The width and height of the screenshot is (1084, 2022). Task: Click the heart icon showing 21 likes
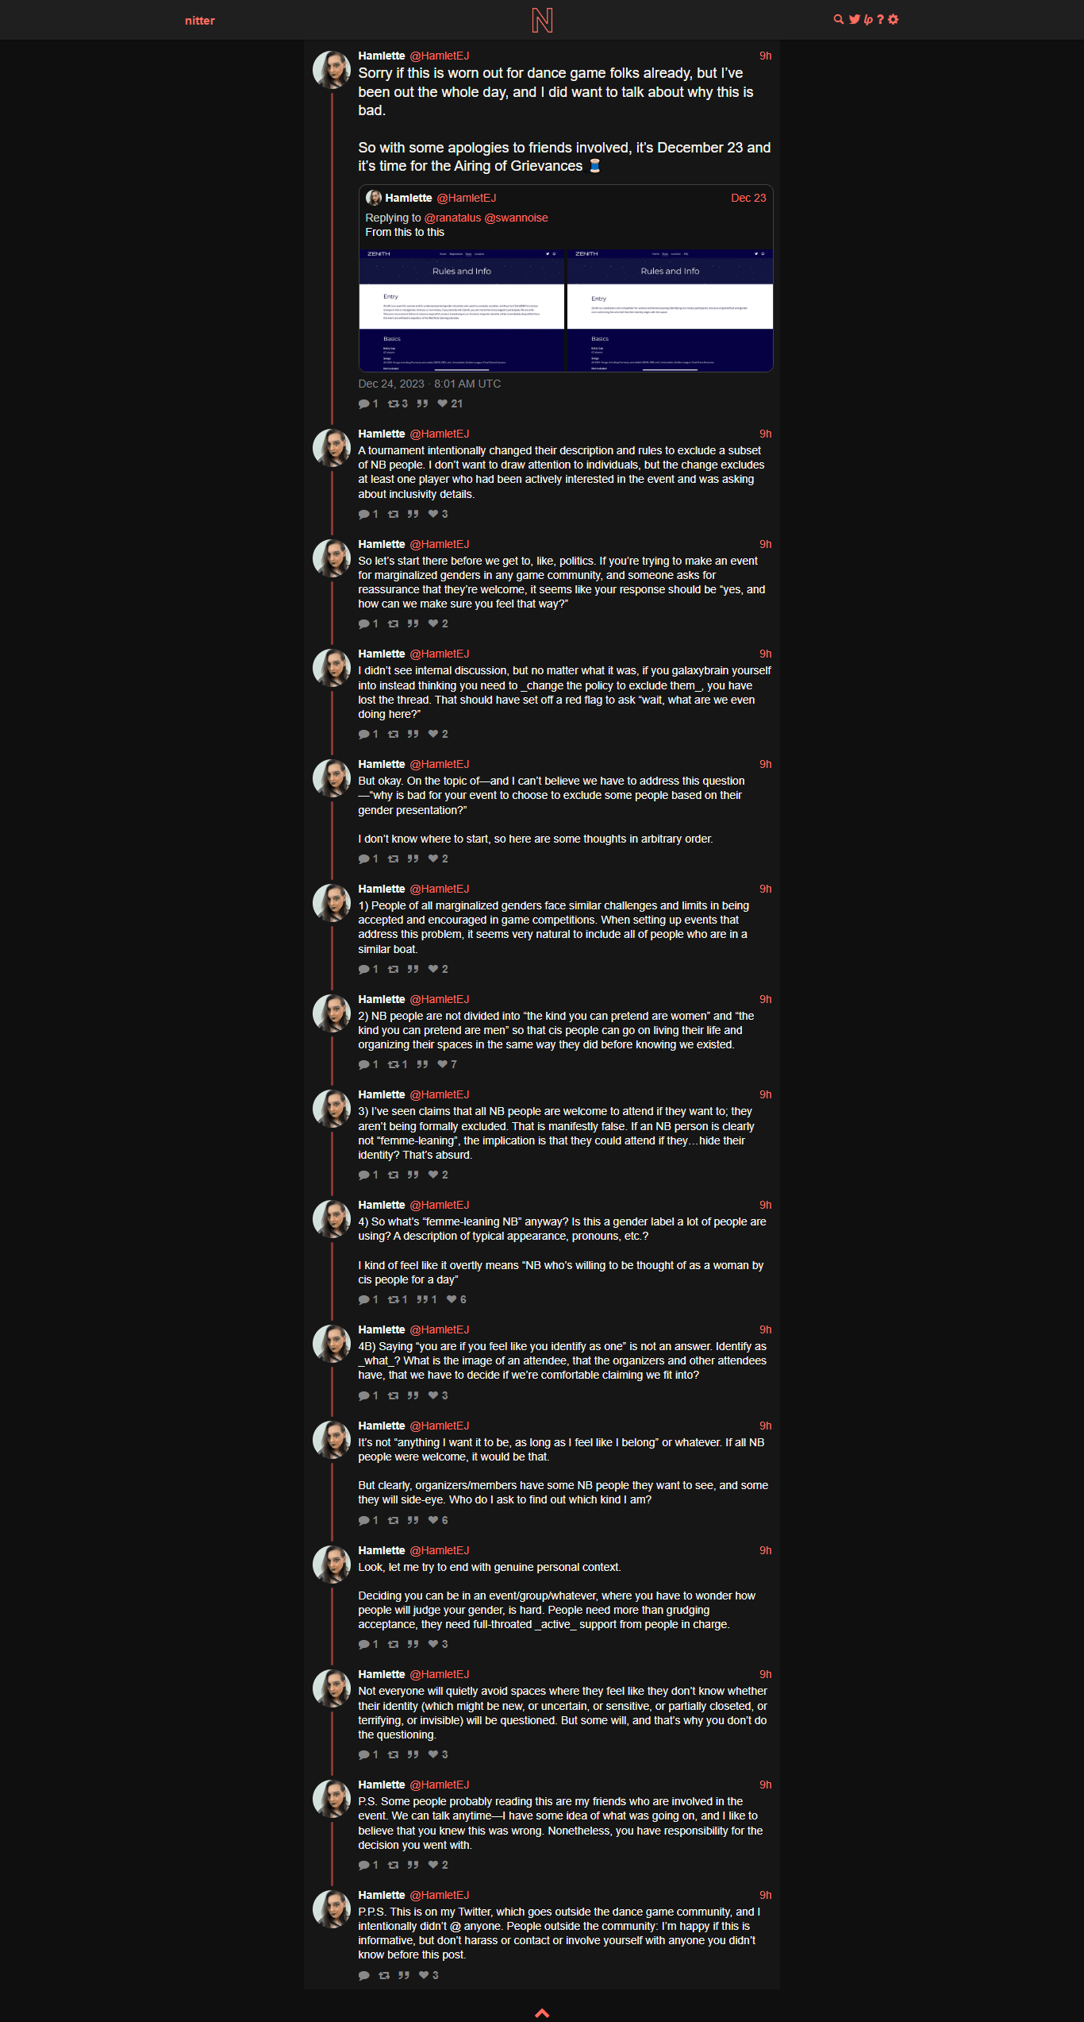coord(442,403)
